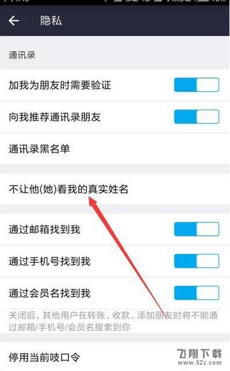Viewport: 230px width, 371px height.
Task: Open 不让他(她)看我的真实姓名 setting
Action: click(115, 189)
